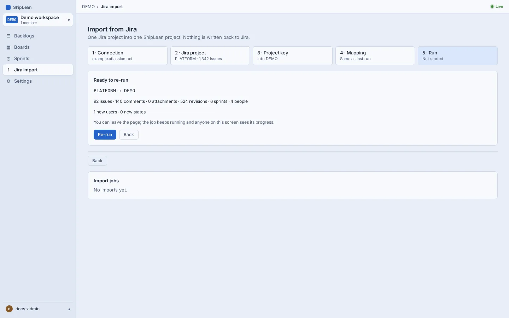Click the DEMO workspace badge

(12, 20)
